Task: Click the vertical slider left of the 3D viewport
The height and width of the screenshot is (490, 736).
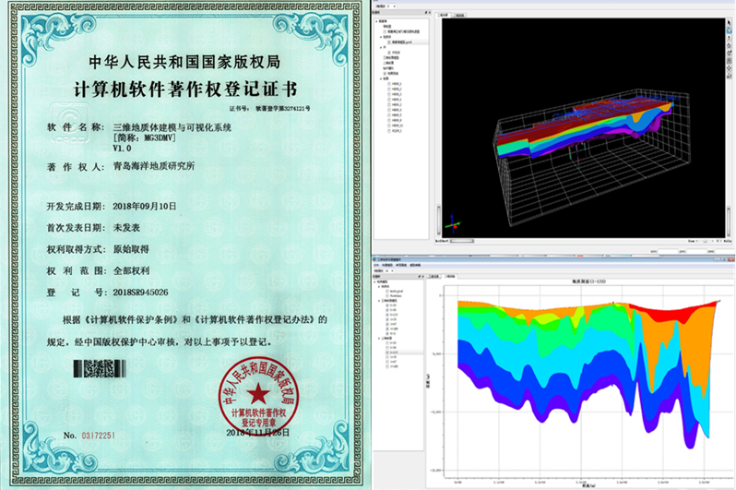Action: point(439,219)
